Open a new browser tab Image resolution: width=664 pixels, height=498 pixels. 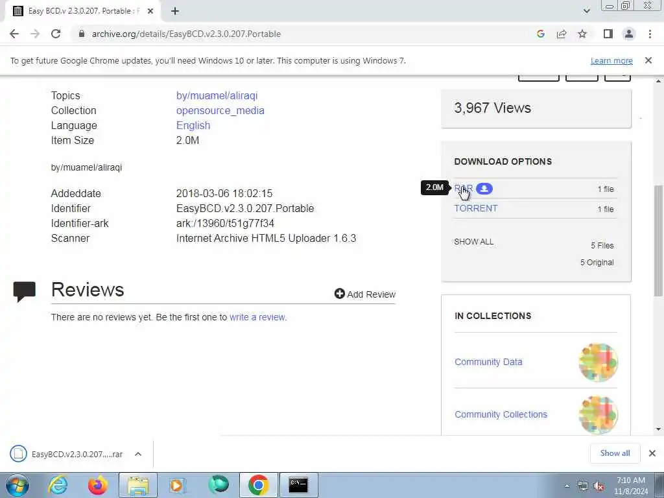[x=175, y=12]
